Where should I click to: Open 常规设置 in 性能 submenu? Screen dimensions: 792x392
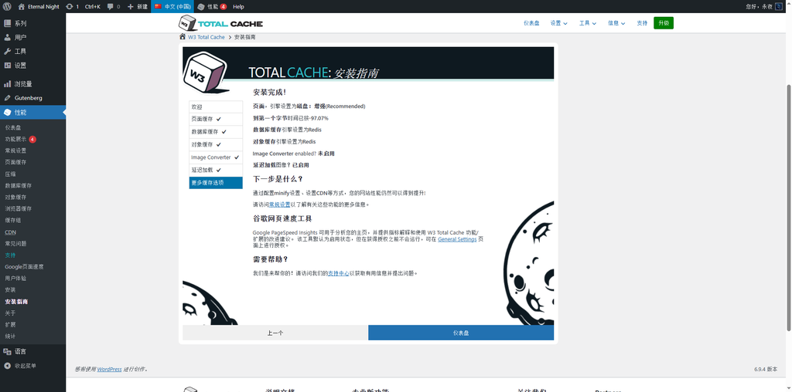click(x=32, y=150)
